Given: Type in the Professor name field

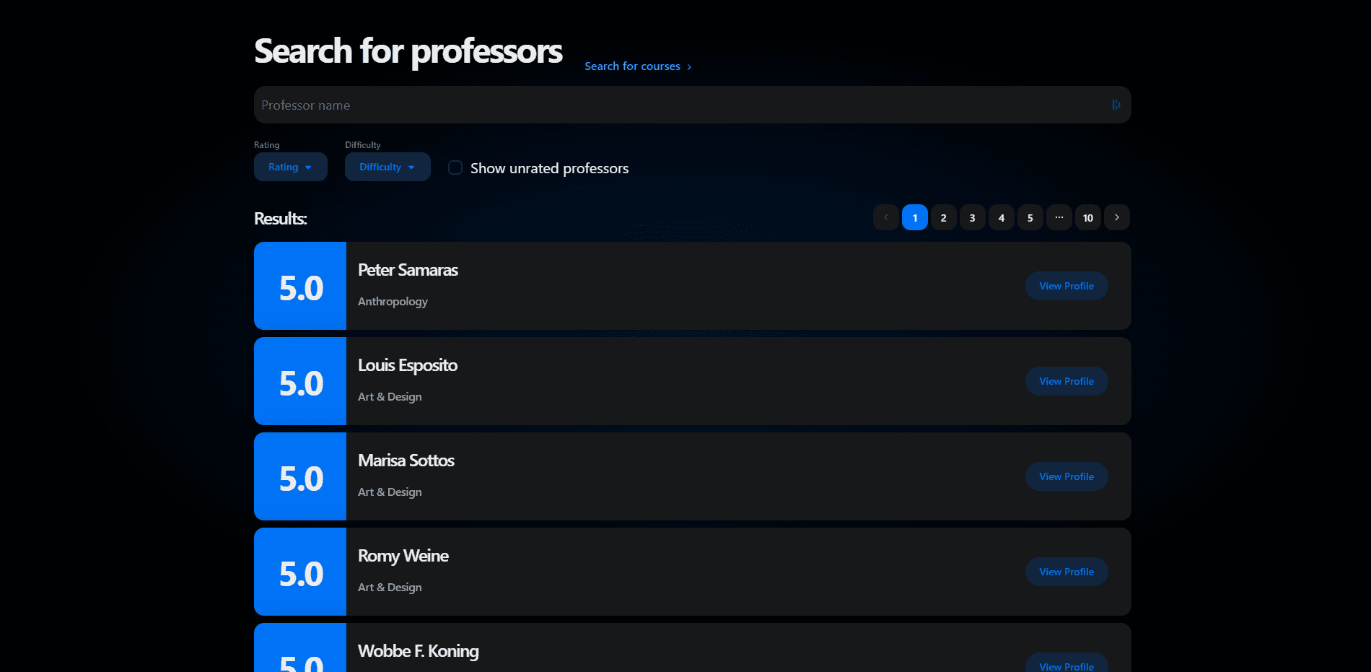Looking at the screenshot, I should click(x=678, y=105).
